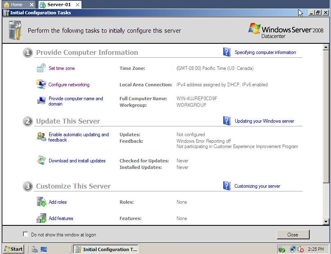Click Initial Configuration Tasks taskbar button
The height and width of the screenshot is (254, 331).
click(106, 250)
